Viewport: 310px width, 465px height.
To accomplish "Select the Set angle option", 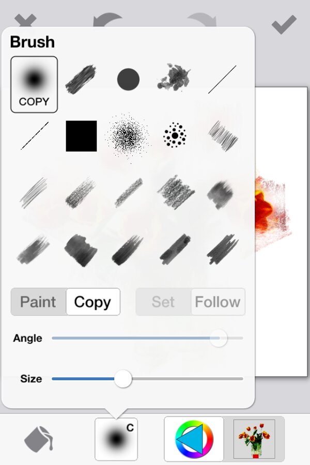I will 163,302.
